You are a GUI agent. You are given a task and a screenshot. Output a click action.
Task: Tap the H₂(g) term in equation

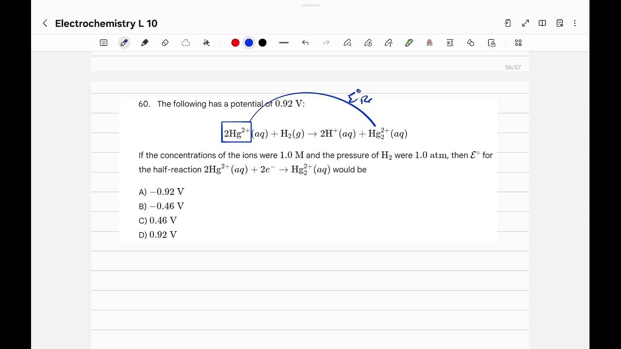tap(293, 134)
